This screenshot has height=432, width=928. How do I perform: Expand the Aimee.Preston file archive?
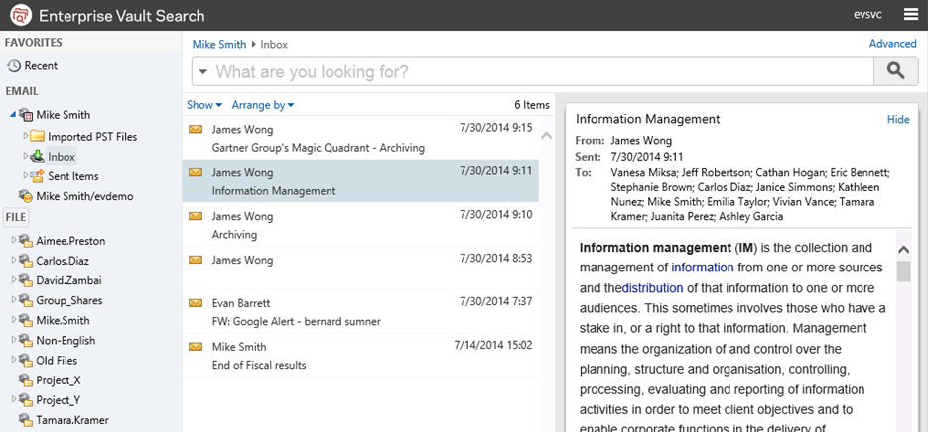coord(11,241)
